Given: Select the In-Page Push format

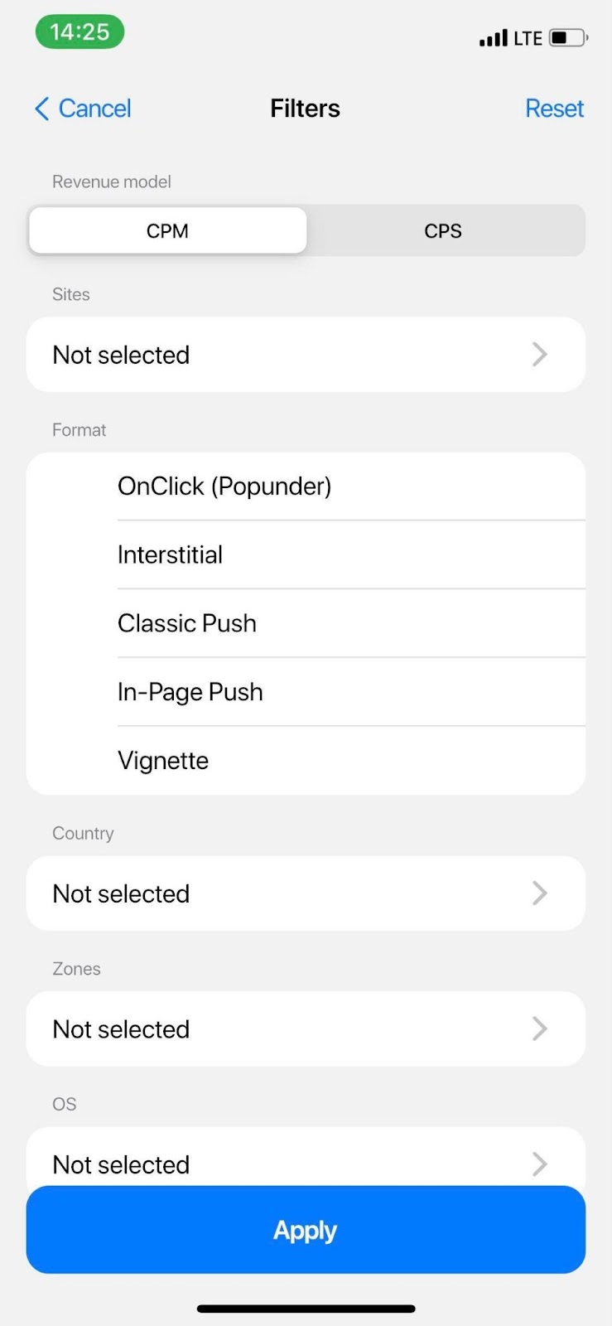Looking at the screenshot, I should [190, 692].
